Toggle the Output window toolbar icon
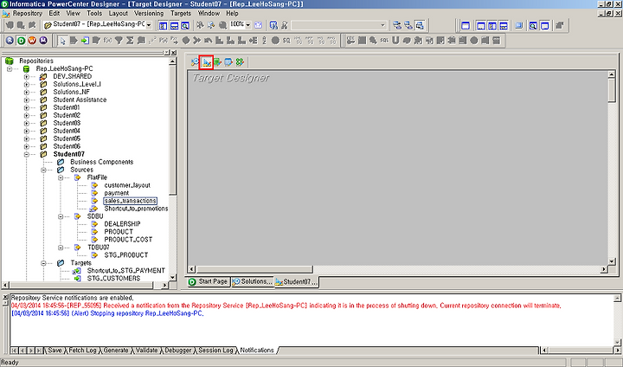 click(x=174, y=25)
